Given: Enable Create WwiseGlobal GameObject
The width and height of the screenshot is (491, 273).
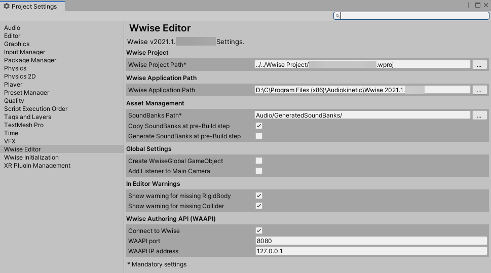Looking at the screenshot, I should 259,161.
